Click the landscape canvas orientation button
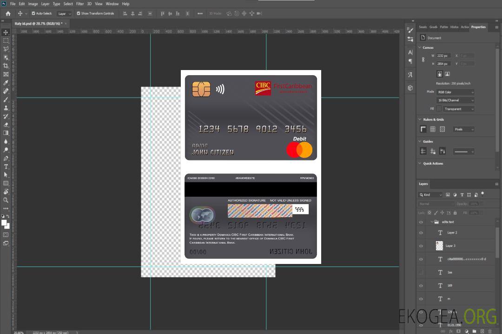Screen dimensions: 502x334 coord(447,74)
